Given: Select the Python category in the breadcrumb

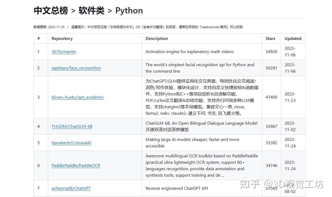Looking at the screenshot, I should coord(129,10).
